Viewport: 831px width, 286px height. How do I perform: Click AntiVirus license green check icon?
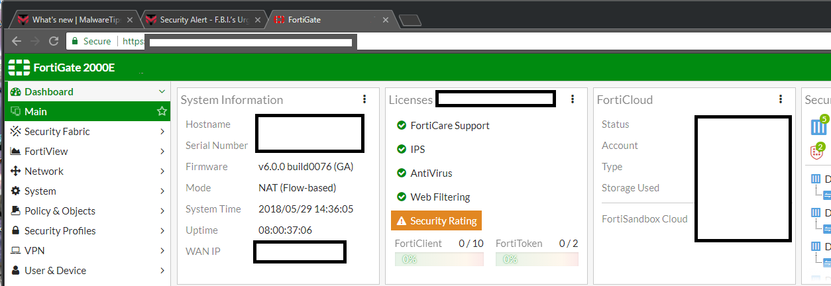point(401,173)
